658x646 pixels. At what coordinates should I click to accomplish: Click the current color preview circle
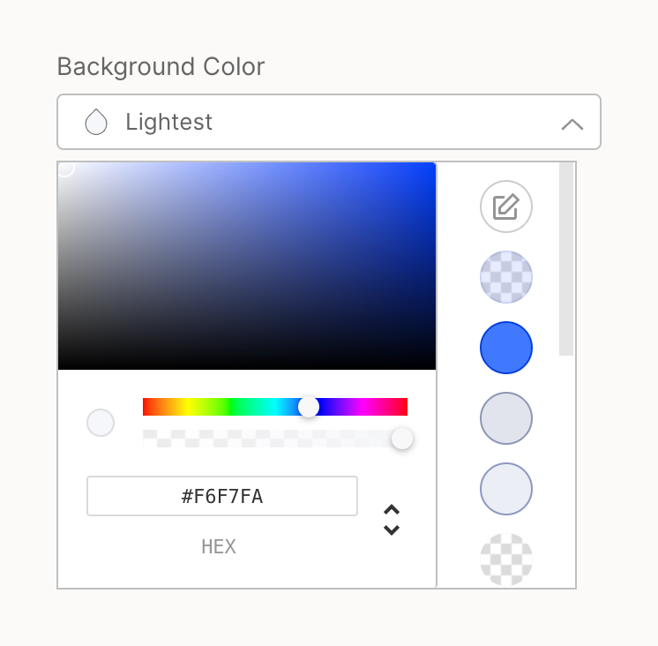pos(101,423)
